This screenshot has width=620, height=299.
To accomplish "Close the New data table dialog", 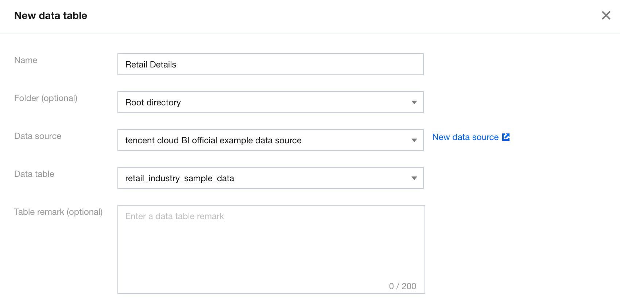I will click(x=606, y=15).
